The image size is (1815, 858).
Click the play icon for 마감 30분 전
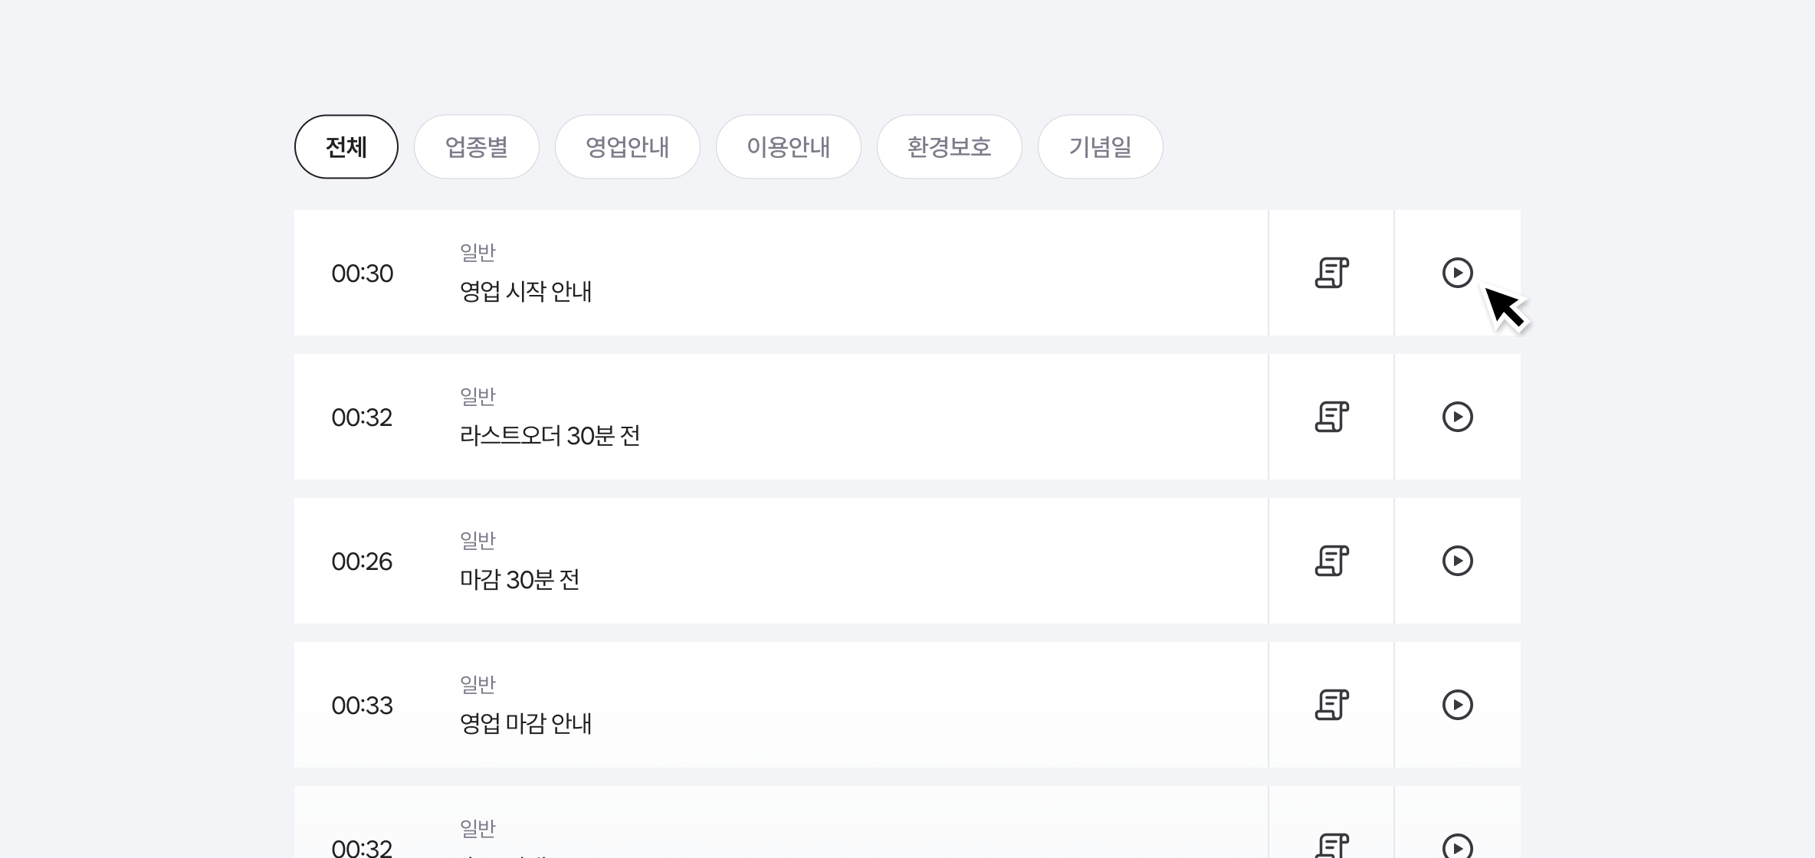[x=1458, y=560]
